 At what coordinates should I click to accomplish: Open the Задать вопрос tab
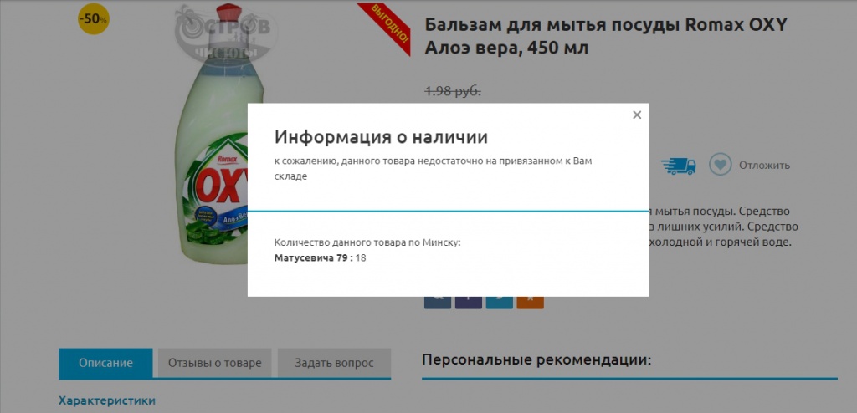[x=335, y=364]
